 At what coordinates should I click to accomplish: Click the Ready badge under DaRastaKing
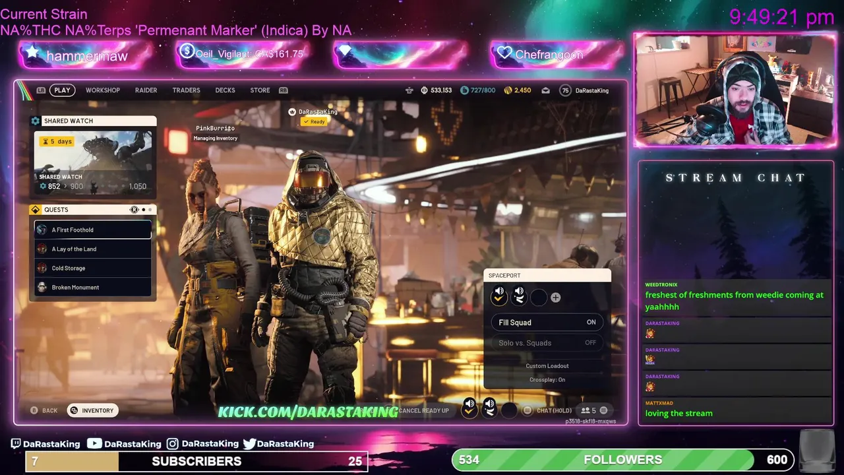click(x=314, y=121)
